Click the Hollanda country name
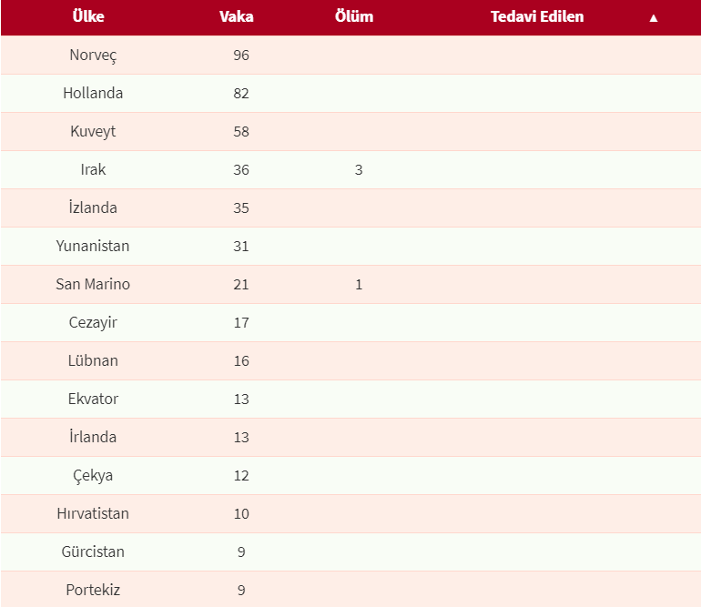 tap(93, 94)
